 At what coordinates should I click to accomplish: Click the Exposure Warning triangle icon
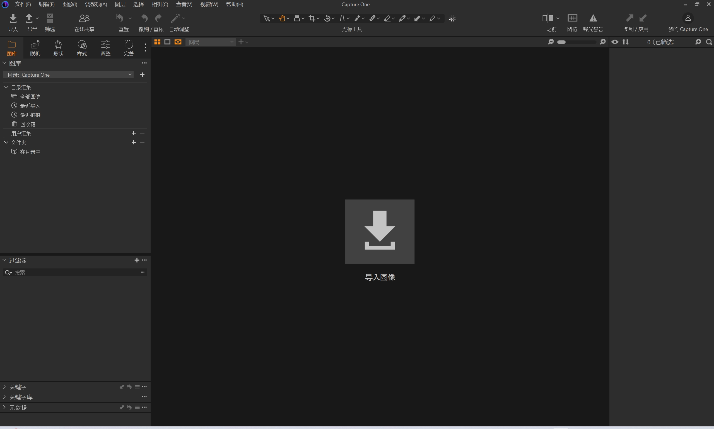point(593,18)
